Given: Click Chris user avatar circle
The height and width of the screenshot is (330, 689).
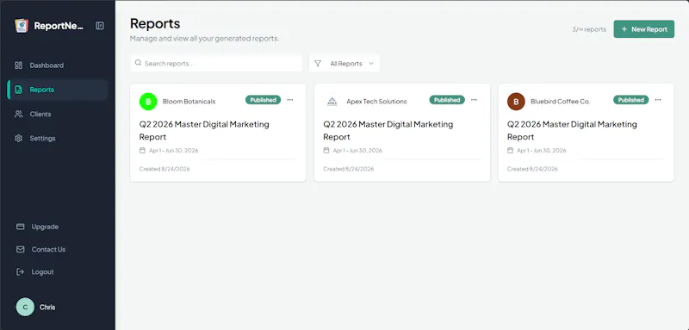Looking at the screenshot, I should [x=25, y=307].
